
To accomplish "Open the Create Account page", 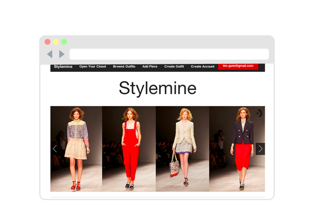I will click(203, 67).
